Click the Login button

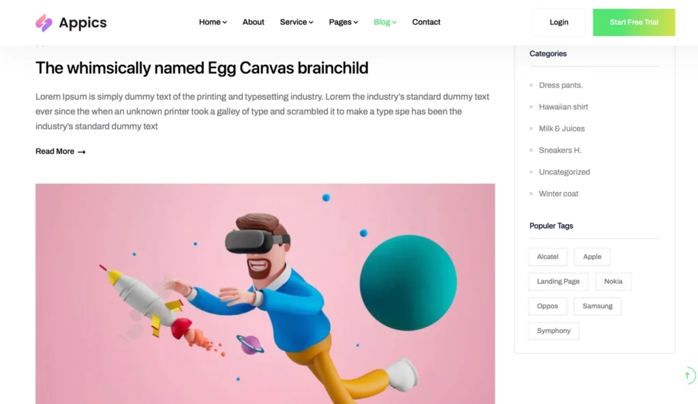pos(559,22)
